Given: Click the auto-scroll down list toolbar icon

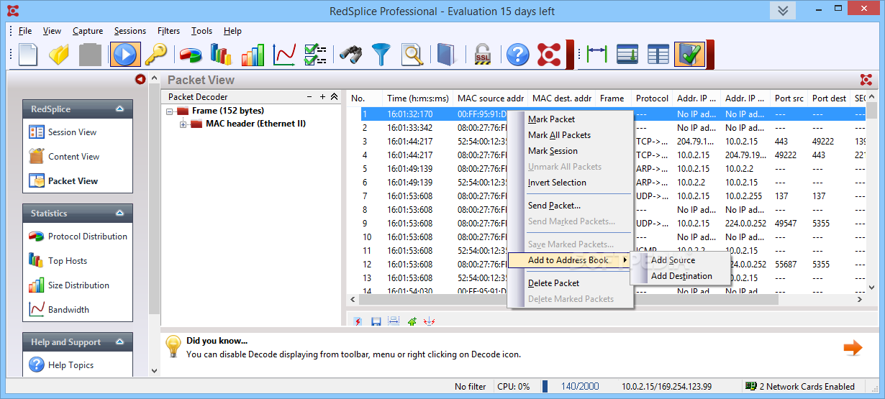Looking at the screenshot, I should click(628, 55).
